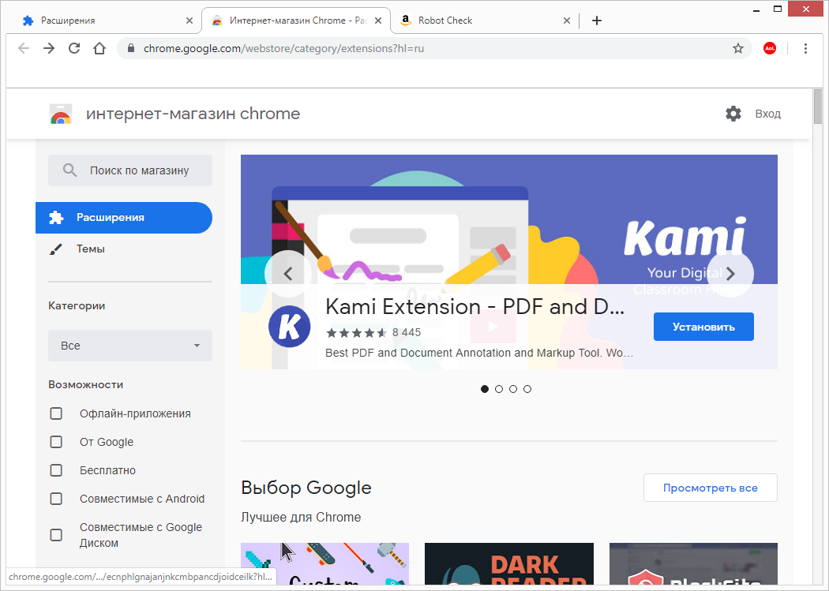Open the Dark Reader extension thumbnail
829x591 pixels.
click(x=509, y=563)
